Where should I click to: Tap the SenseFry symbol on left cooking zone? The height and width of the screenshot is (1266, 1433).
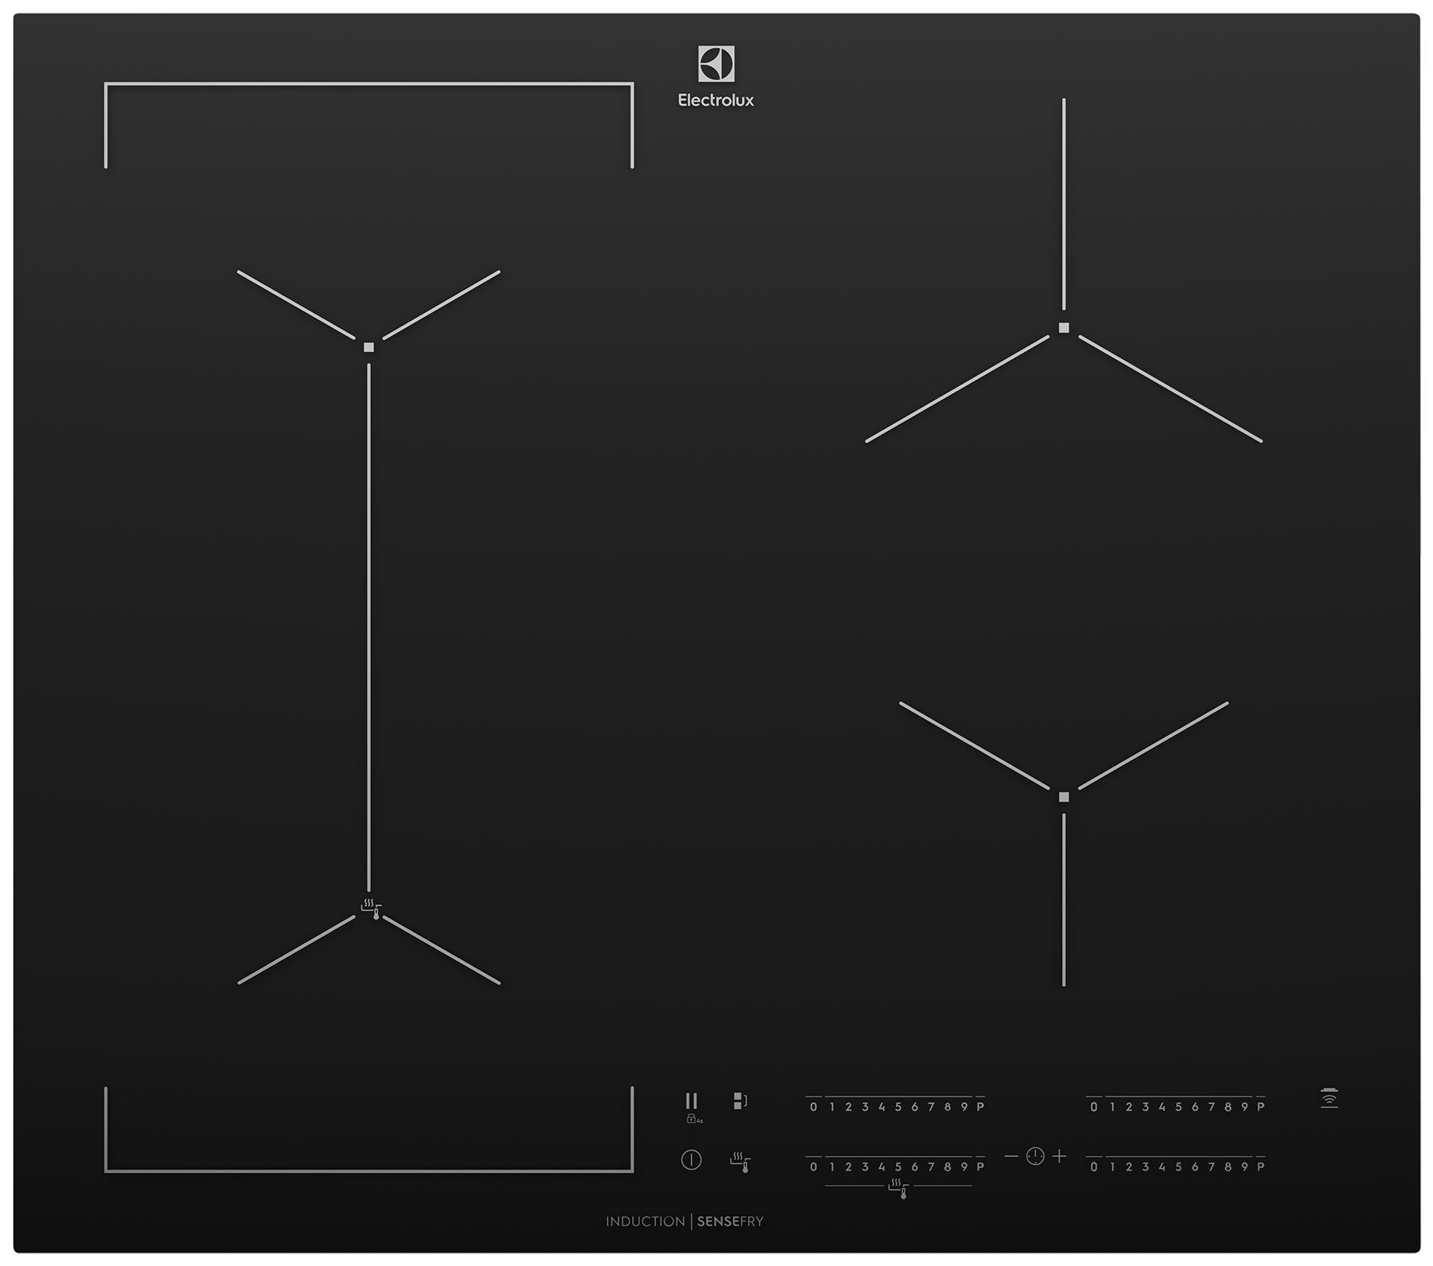[370, 908]
